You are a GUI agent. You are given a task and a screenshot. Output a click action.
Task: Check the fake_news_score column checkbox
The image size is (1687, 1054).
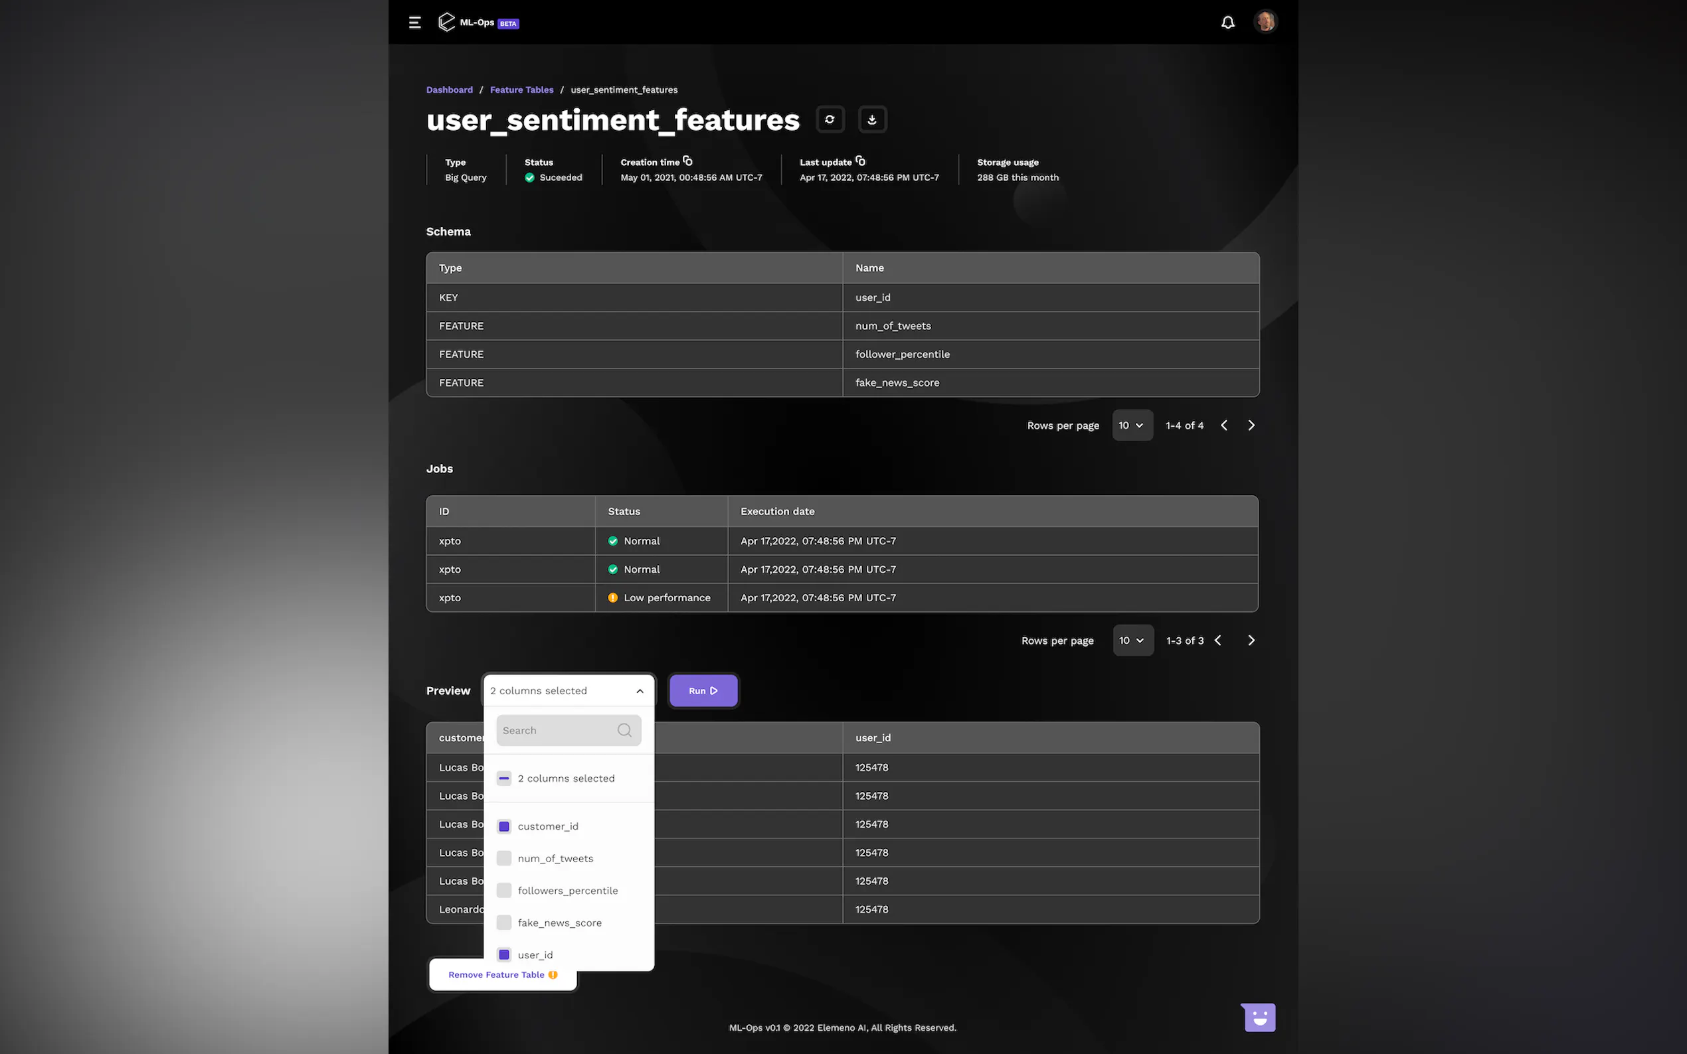[503, 923]
